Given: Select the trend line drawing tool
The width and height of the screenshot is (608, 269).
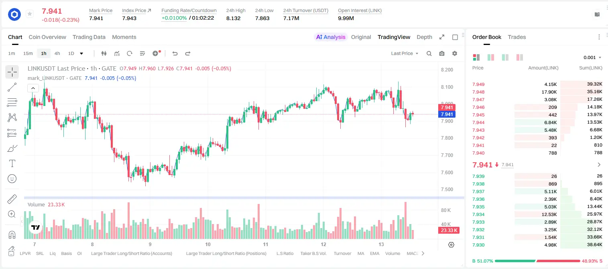Looking at the screenshot, I should 12,87.
